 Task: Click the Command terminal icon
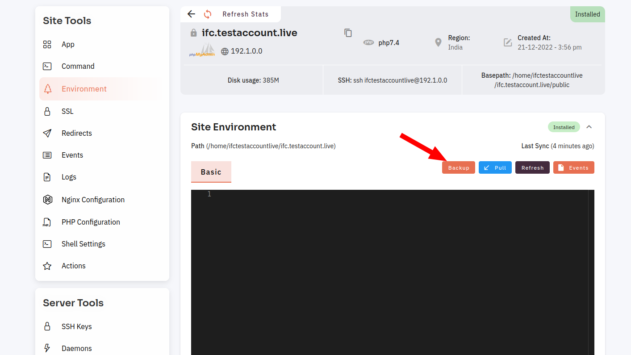pyautogui.click(x=47, y=66)
